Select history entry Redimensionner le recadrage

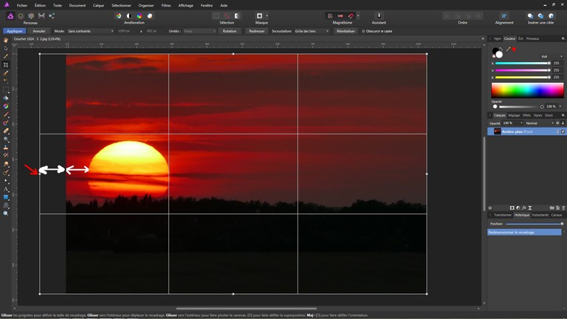[524, 233]
